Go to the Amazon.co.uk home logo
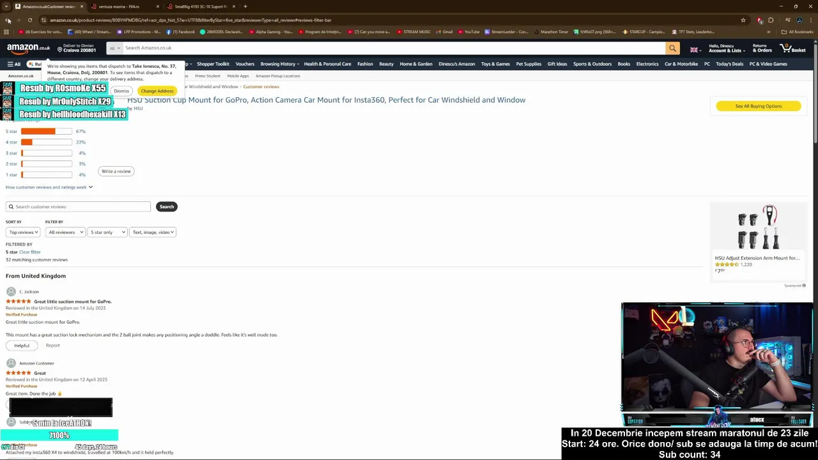Image resolution: width=818 pixels, height=460 pixels. click(x=28, y=48)
